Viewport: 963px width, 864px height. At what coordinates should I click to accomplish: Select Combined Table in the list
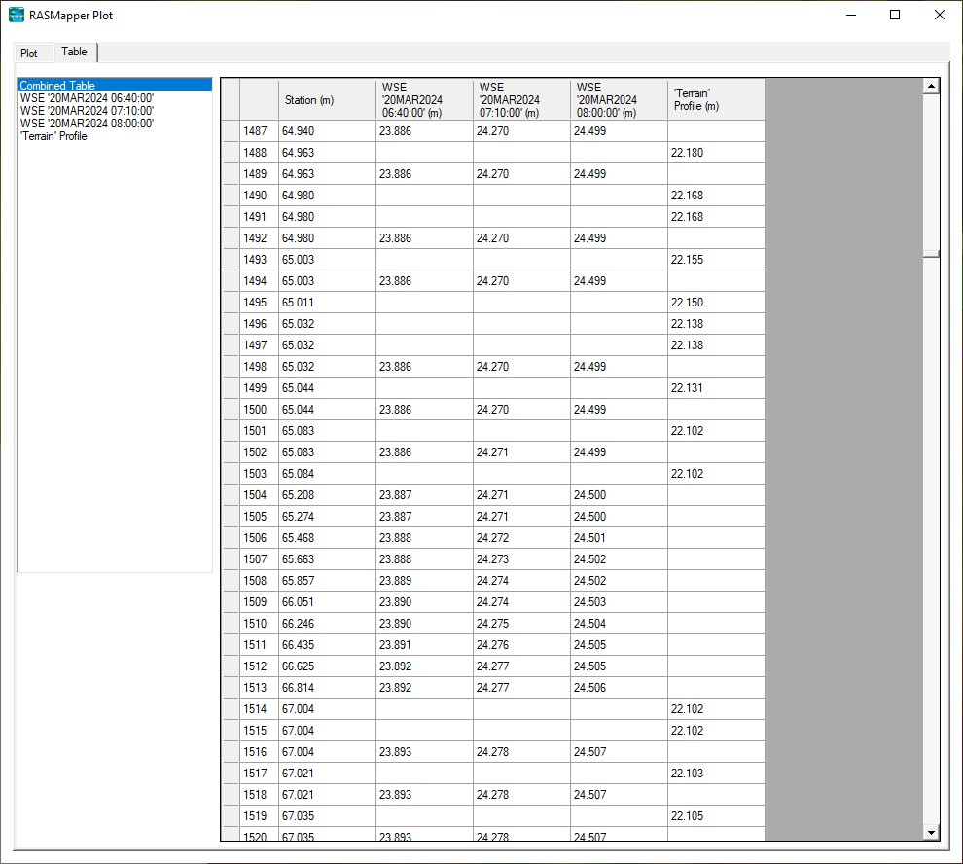116,85
